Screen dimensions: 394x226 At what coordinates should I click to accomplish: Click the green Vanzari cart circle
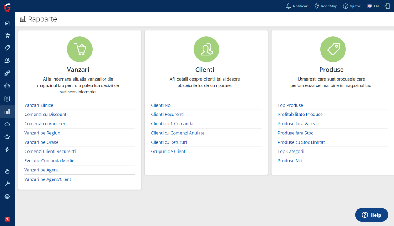pos(80,49)
